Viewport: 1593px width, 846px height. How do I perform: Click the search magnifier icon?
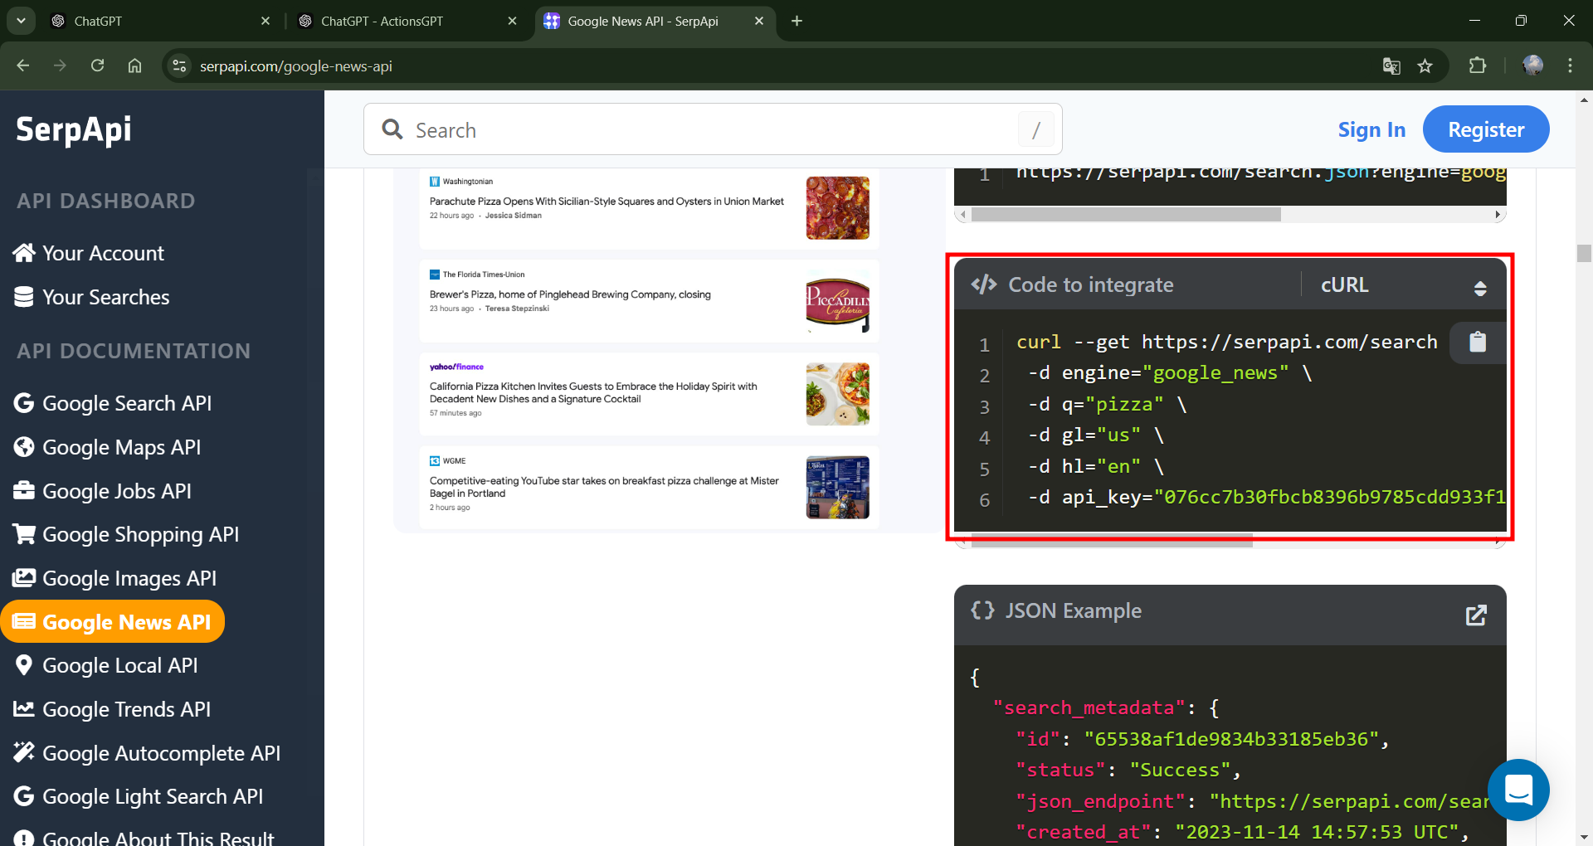(x=392, y=129)
